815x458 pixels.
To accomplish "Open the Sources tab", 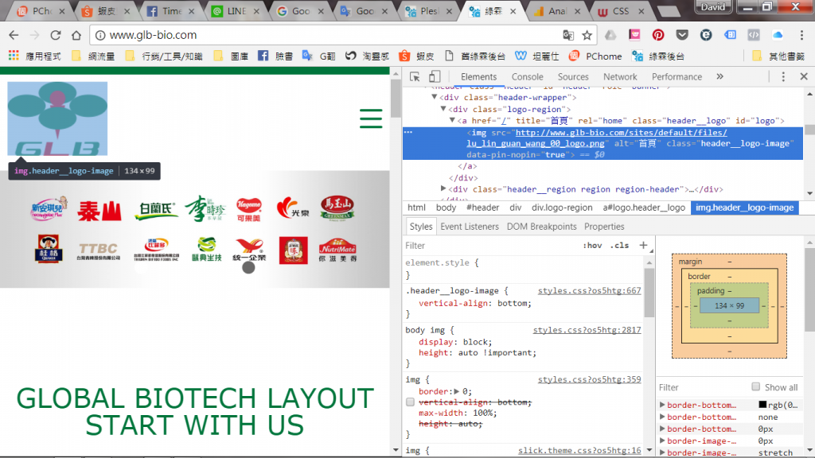I will (x=573, y=77).
